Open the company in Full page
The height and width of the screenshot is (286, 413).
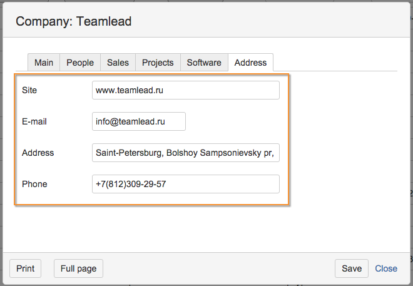(78, 268)
